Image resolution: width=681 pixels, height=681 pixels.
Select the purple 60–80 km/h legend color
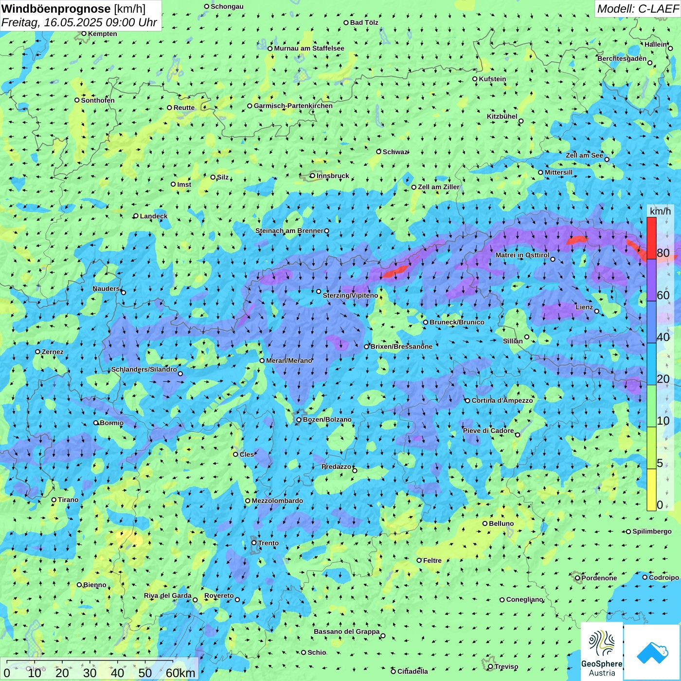point(651,280)
